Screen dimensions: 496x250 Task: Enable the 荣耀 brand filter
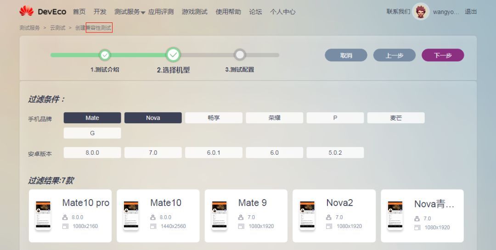[275, 118]
